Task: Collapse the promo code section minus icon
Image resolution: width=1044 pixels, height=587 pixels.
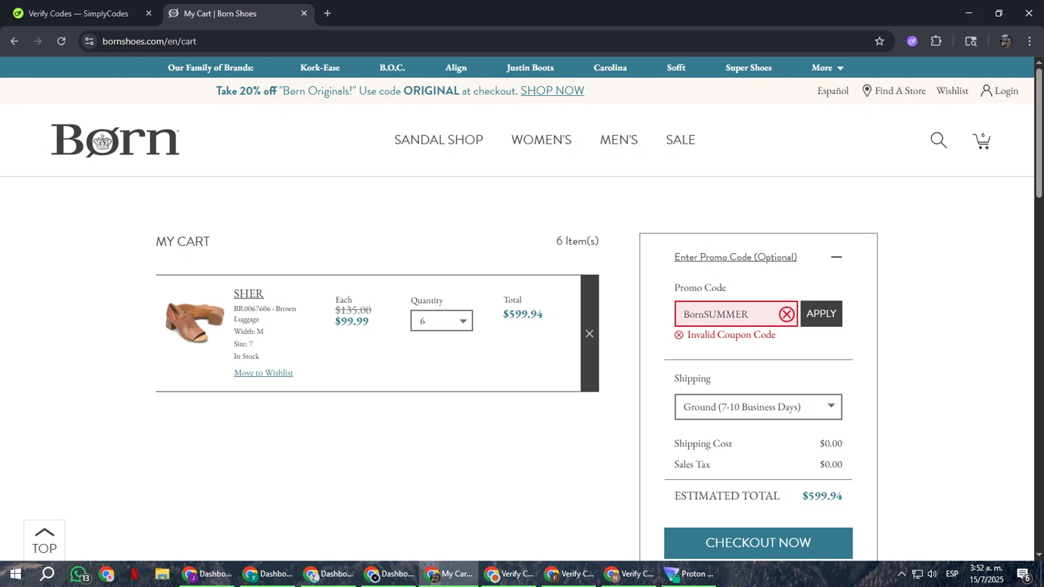Action: click(836, 257)
